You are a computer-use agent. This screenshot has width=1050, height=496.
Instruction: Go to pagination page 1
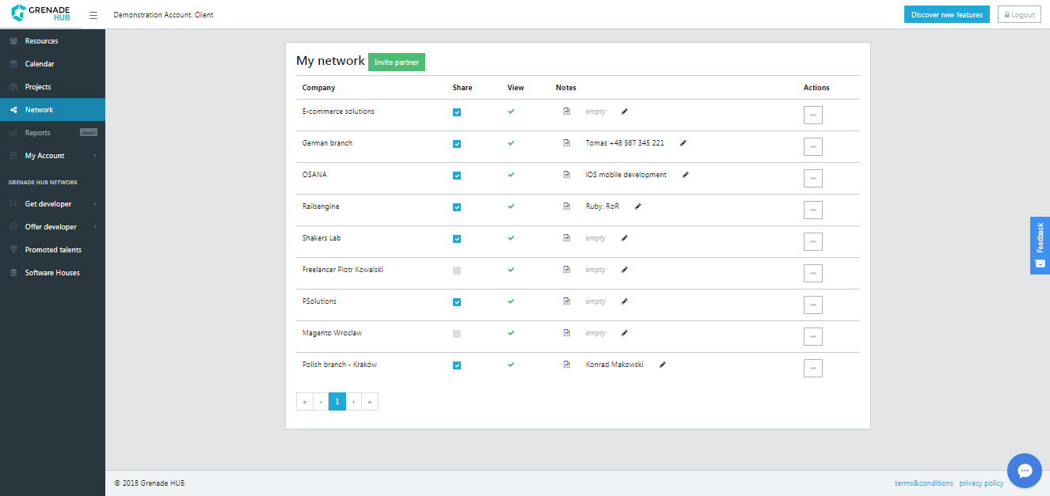[337, 402]
